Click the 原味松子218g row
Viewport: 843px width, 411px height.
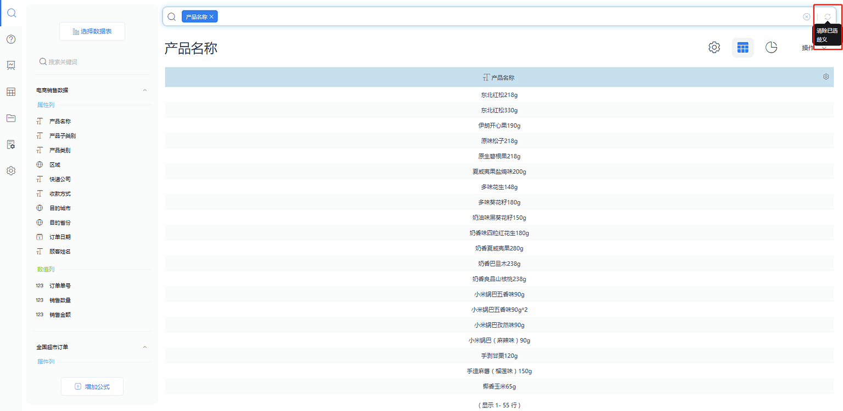499,141
